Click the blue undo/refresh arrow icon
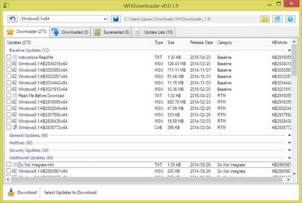The width and height of the screenshot is (302, 203). coord(13,19)
